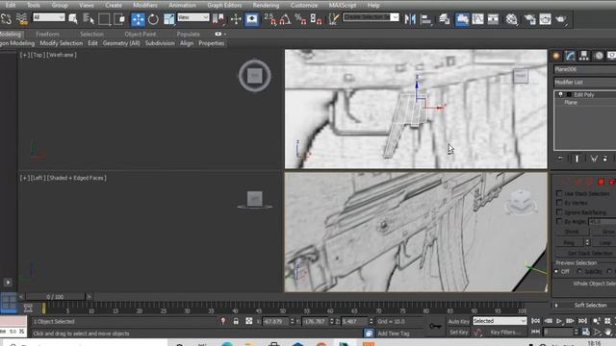Open the Schematic View icon

[493, 19]
